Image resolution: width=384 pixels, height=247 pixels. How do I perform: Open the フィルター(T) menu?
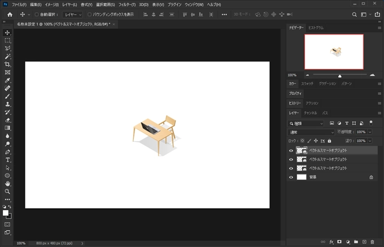click(x=127, y=5)
